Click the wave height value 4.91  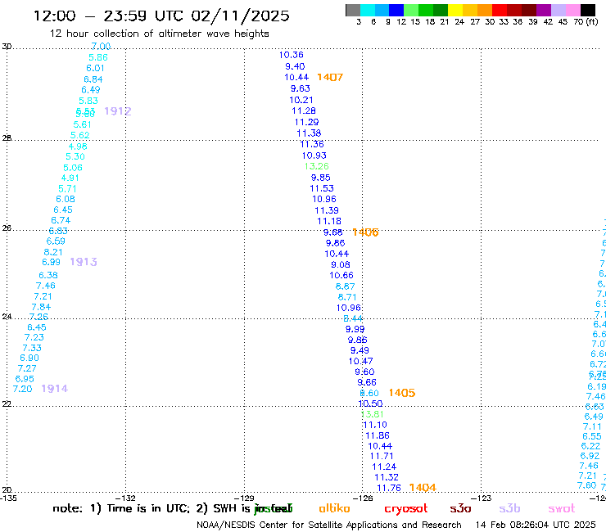tap(70, 178)
